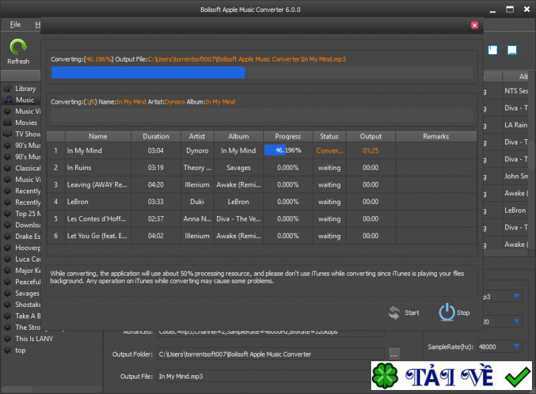The image size is (536, 394).
Task: Click gear icon next to This Is LANY
Action: tap(7, 338)
